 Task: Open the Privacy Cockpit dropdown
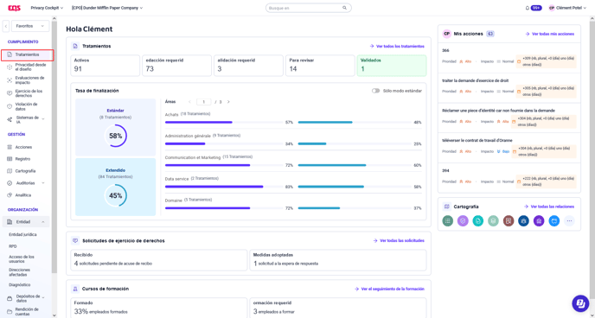click(x=47, y=8)
